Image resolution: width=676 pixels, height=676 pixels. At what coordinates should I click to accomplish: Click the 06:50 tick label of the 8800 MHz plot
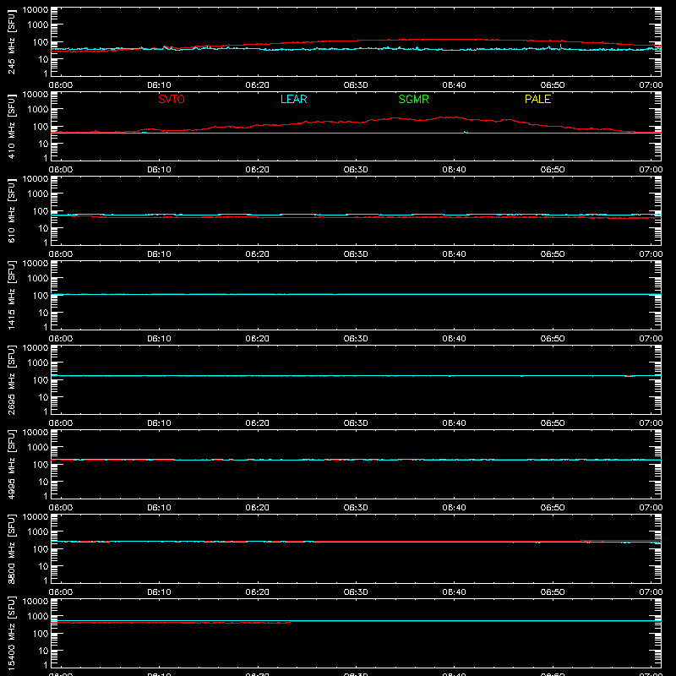click(x=553, y=592)
